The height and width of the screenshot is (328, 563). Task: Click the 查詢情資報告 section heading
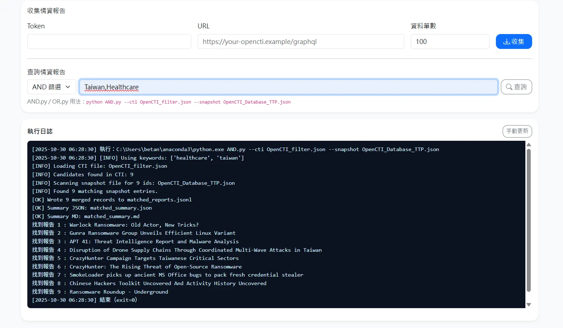tap(47, 72)
